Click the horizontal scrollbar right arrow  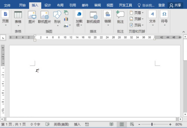pos(180,119)
